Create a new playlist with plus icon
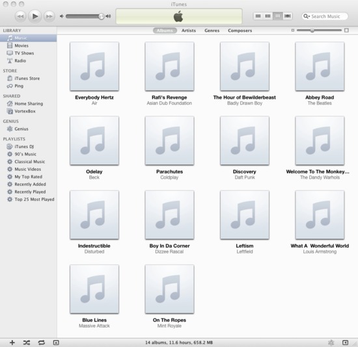Viewport: 358px width, 347px height. [x=12, y=342]
